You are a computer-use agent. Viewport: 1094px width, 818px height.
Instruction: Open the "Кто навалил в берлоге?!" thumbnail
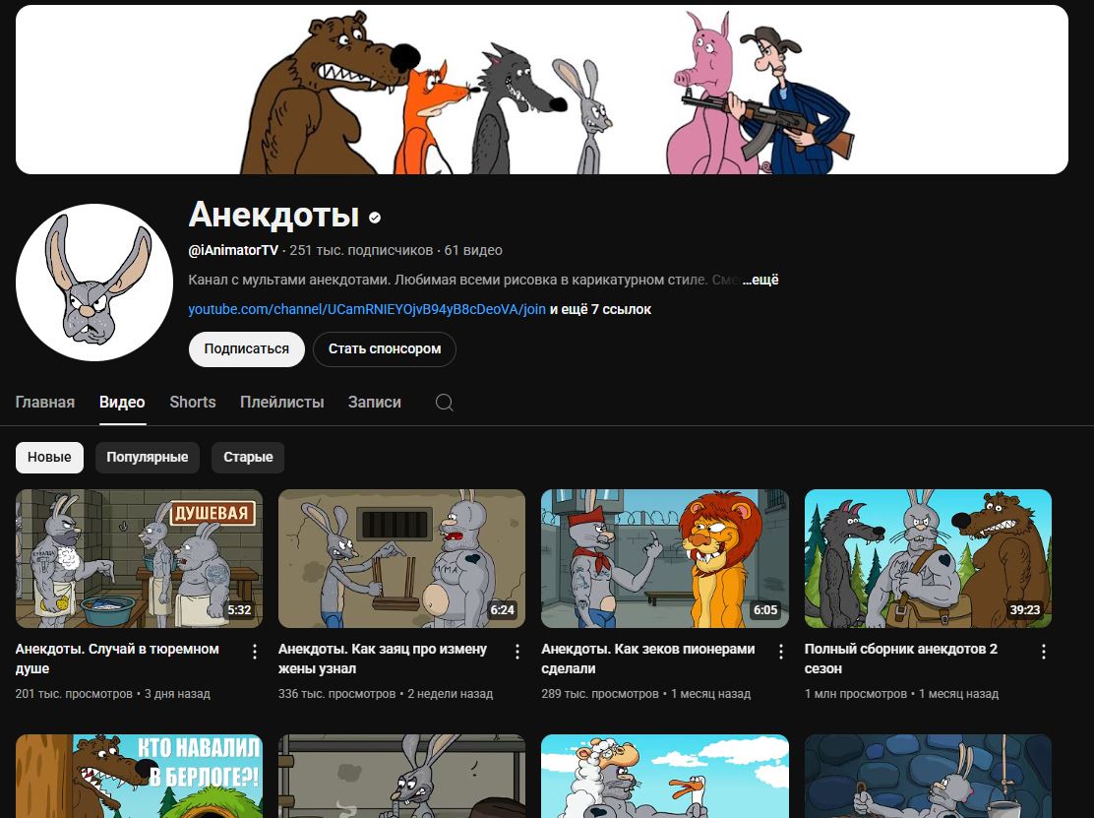[x=140, y=776]
